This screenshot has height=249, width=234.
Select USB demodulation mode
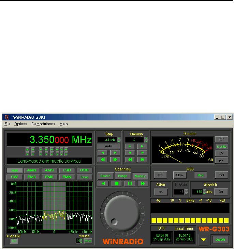[x=85, y=170]
